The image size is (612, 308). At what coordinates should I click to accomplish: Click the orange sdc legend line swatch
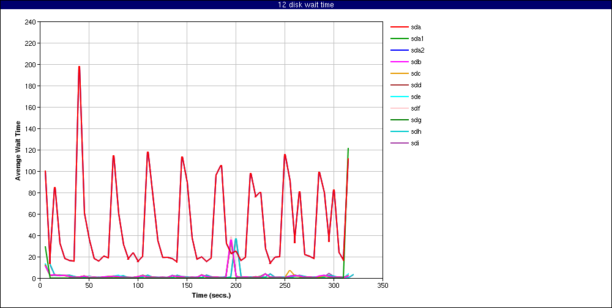pos(399,73)
